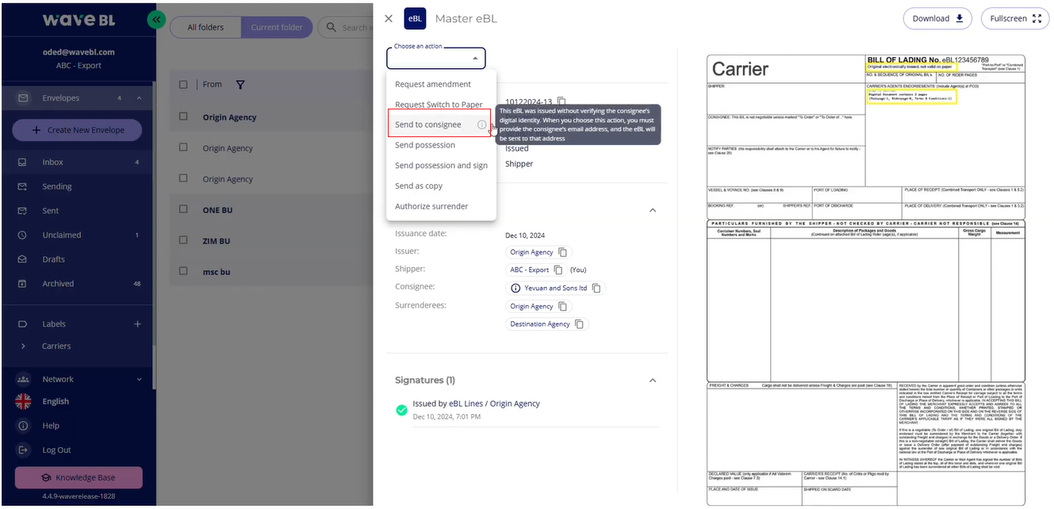Expand the Network section
The image size is (1054, 509).
139,379
